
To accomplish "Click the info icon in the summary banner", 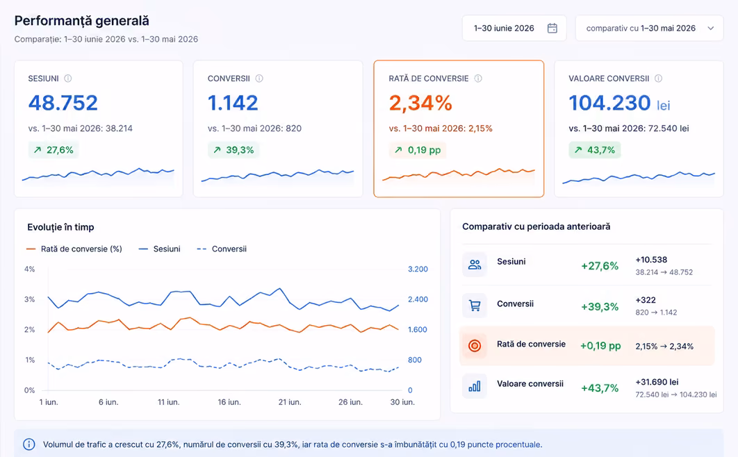I will [x=28, y=444].
